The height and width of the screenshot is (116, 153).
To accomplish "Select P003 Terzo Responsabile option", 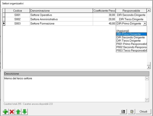I will [131, 50].
